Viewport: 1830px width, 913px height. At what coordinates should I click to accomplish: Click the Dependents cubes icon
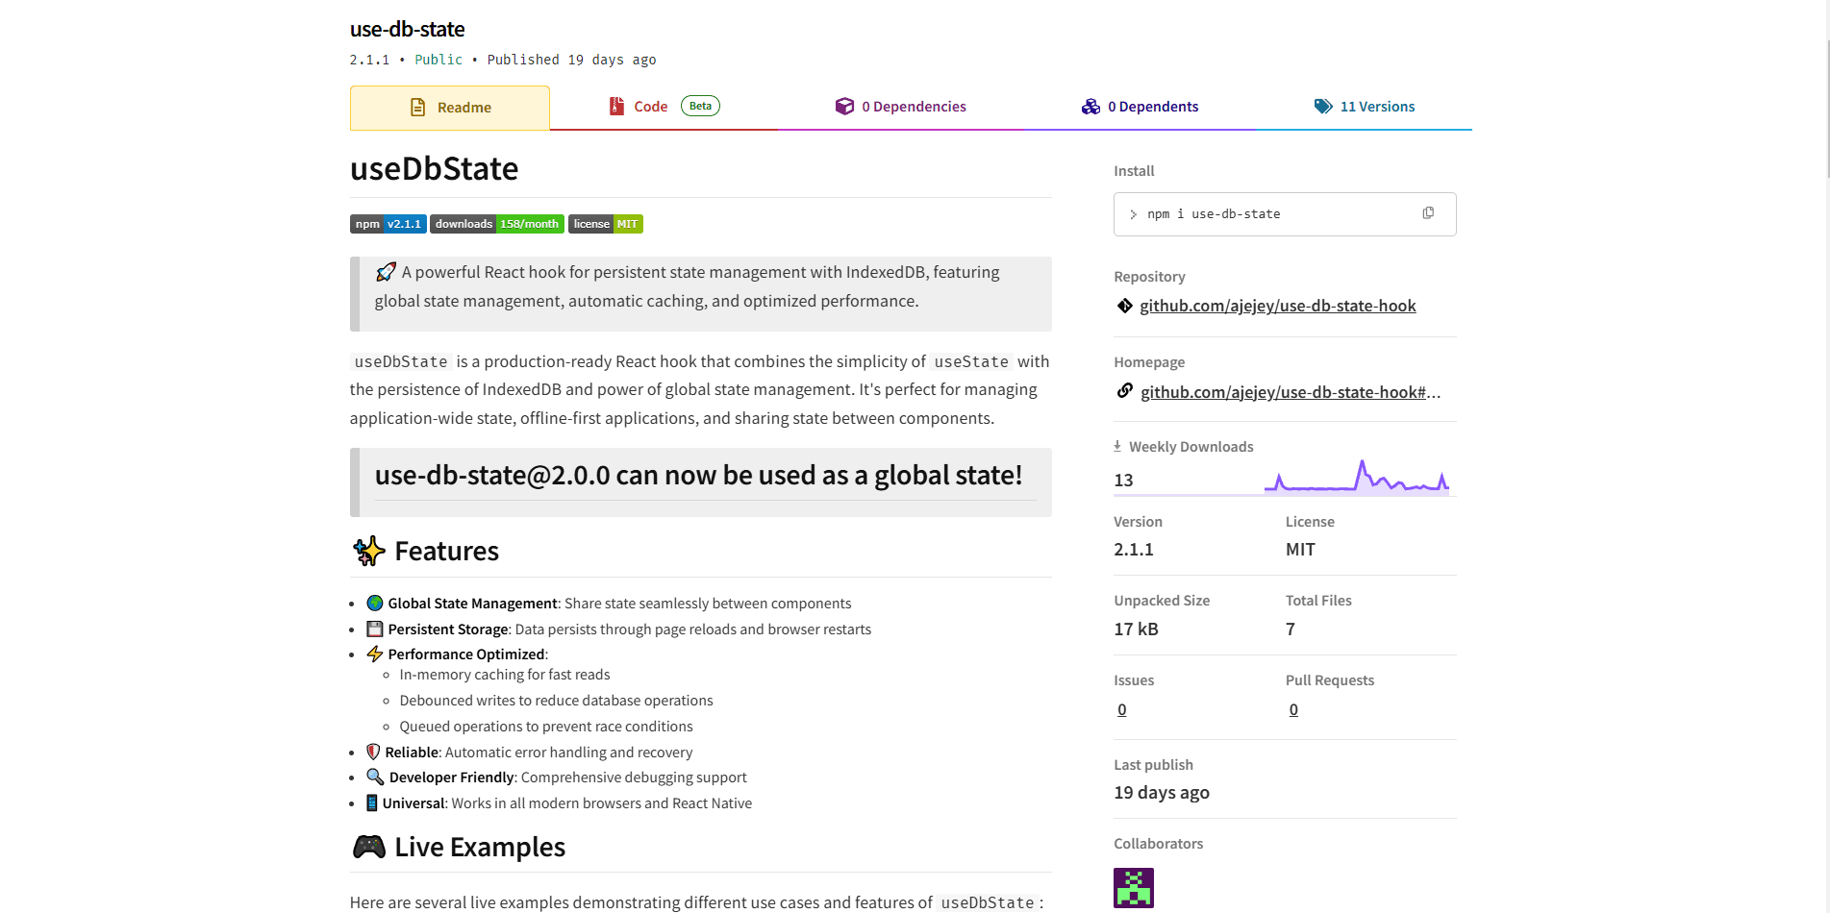click(x=1090, y=107)
